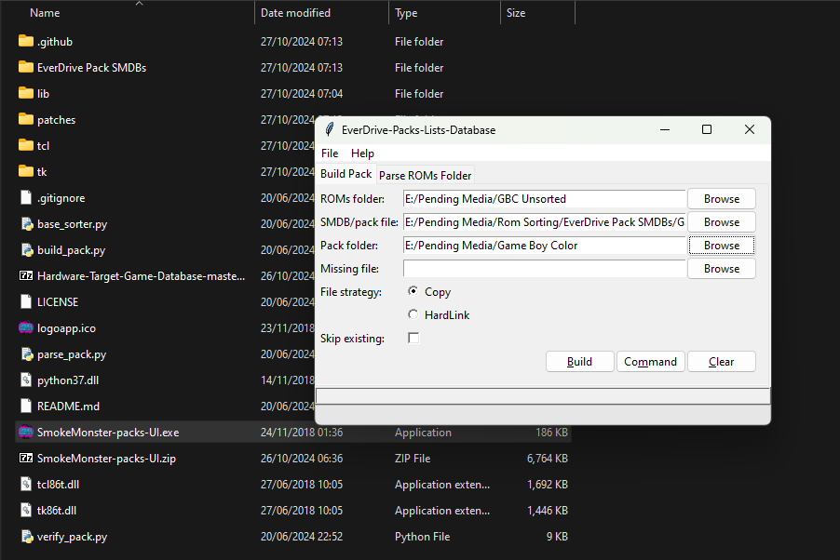Click the Clear button
This screenshot has height=560, width=840.
tap(721, 362)
